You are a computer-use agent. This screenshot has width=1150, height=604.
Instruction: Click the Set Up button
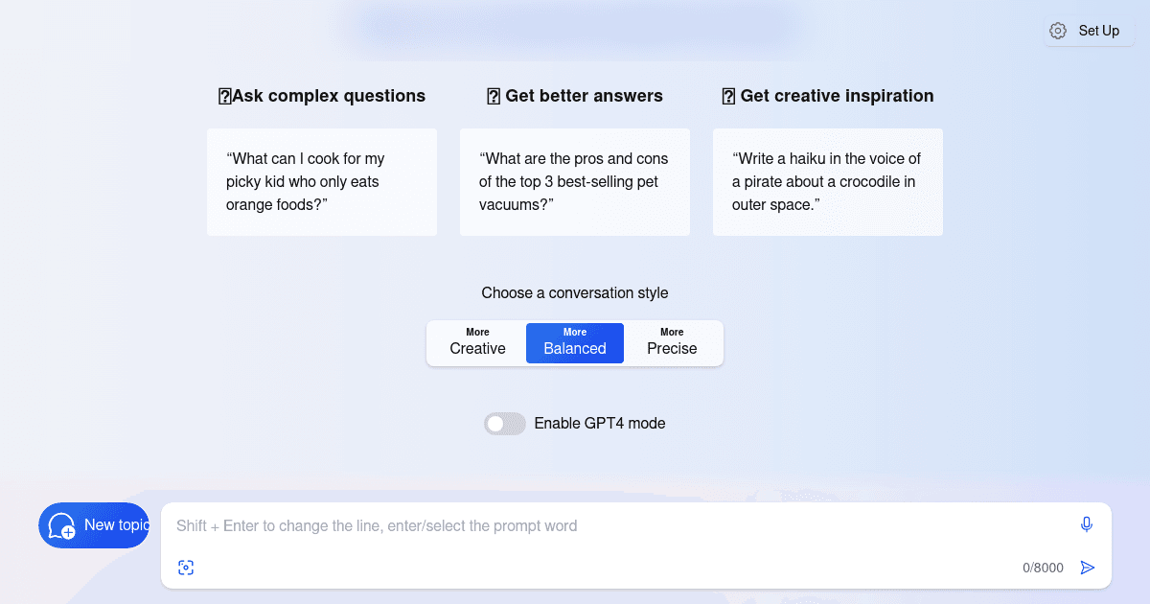[x=1089, y=30]
